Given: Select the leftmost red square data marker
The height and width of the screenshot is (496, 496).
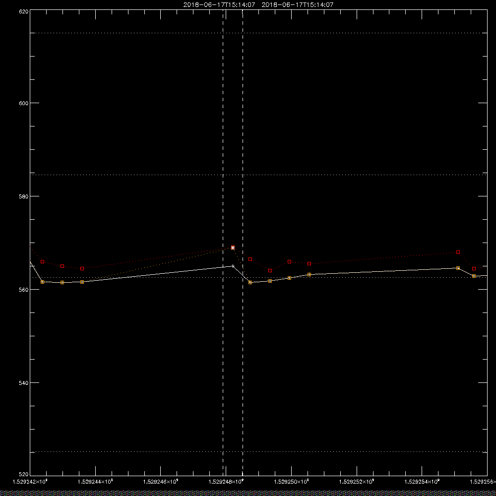Looking at the screenshot, I should (x=42, y=261).
